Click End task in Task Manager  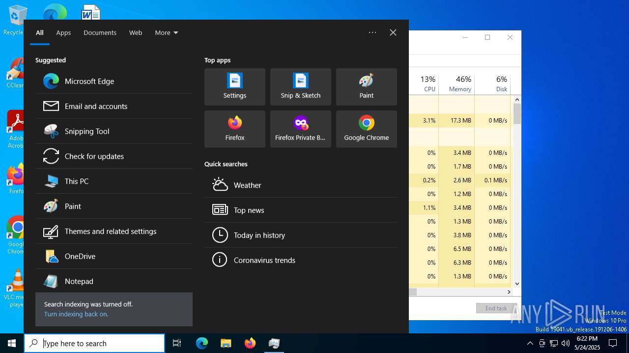pyautogui.click(x=496, y=308)
